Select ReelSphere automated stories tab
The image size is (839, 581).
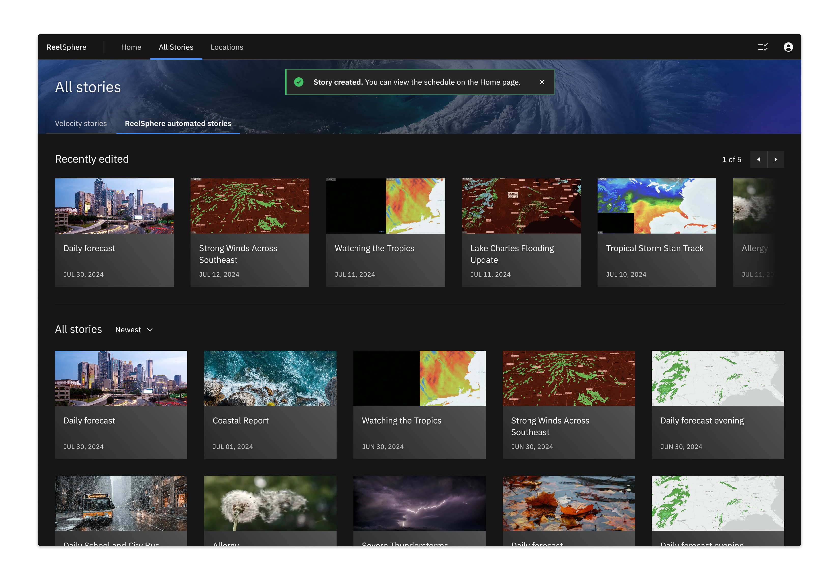[178, 123]
